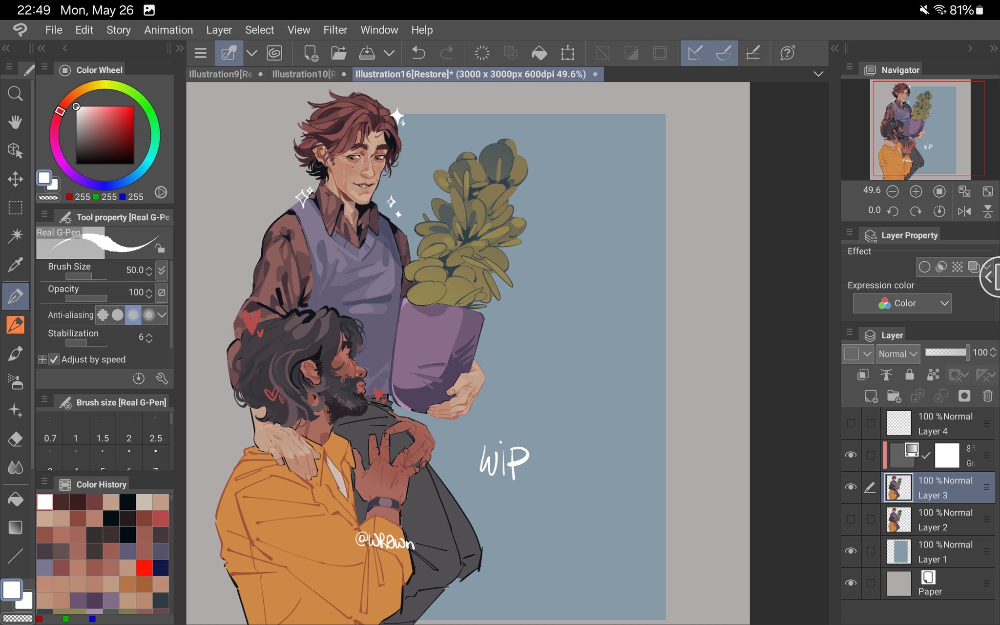Click the Opacity slider in Tool property

[86, 298]
